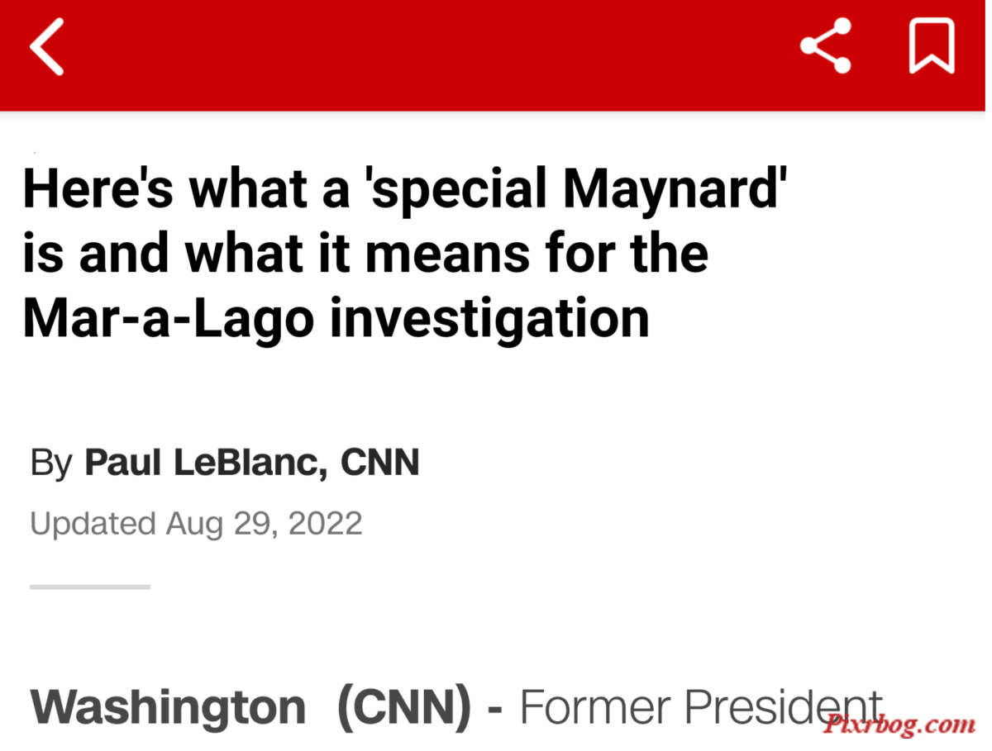The height and width of the screenshot is (751, 992).
Task: Click 'CNN' in the author byline
Action: 381,463
